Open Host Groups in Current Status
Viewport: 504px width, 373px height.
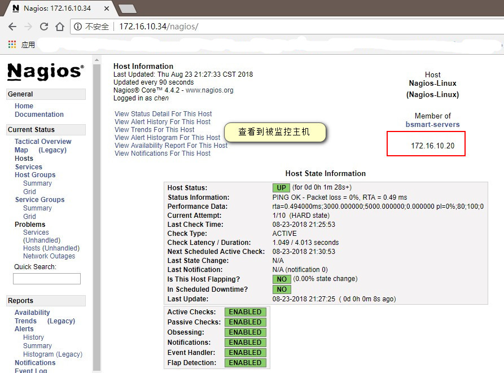tap(35, 174)
